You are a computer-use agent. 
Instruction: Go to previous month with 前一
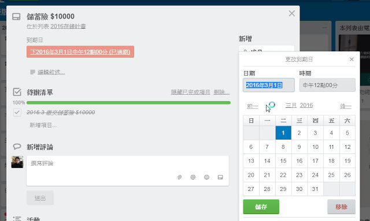click(x=253, y=106)
